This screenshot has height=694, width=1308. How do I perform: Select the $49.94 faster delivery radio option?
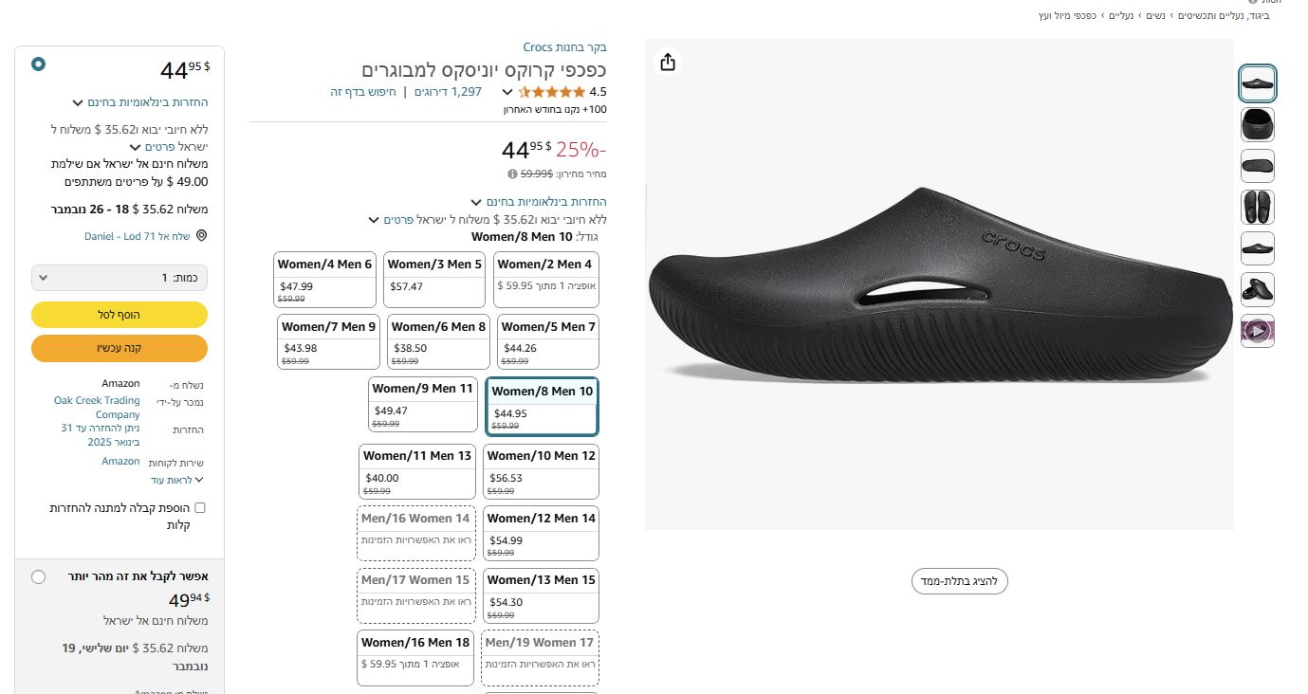pyautogui.click(x=38, y=576)
